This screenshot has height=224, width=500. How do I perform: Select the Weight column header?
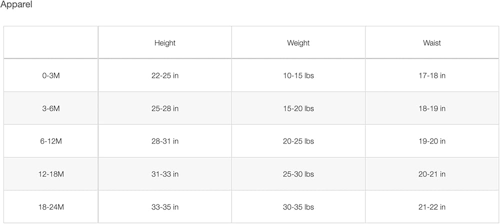[x=298, y=43]
